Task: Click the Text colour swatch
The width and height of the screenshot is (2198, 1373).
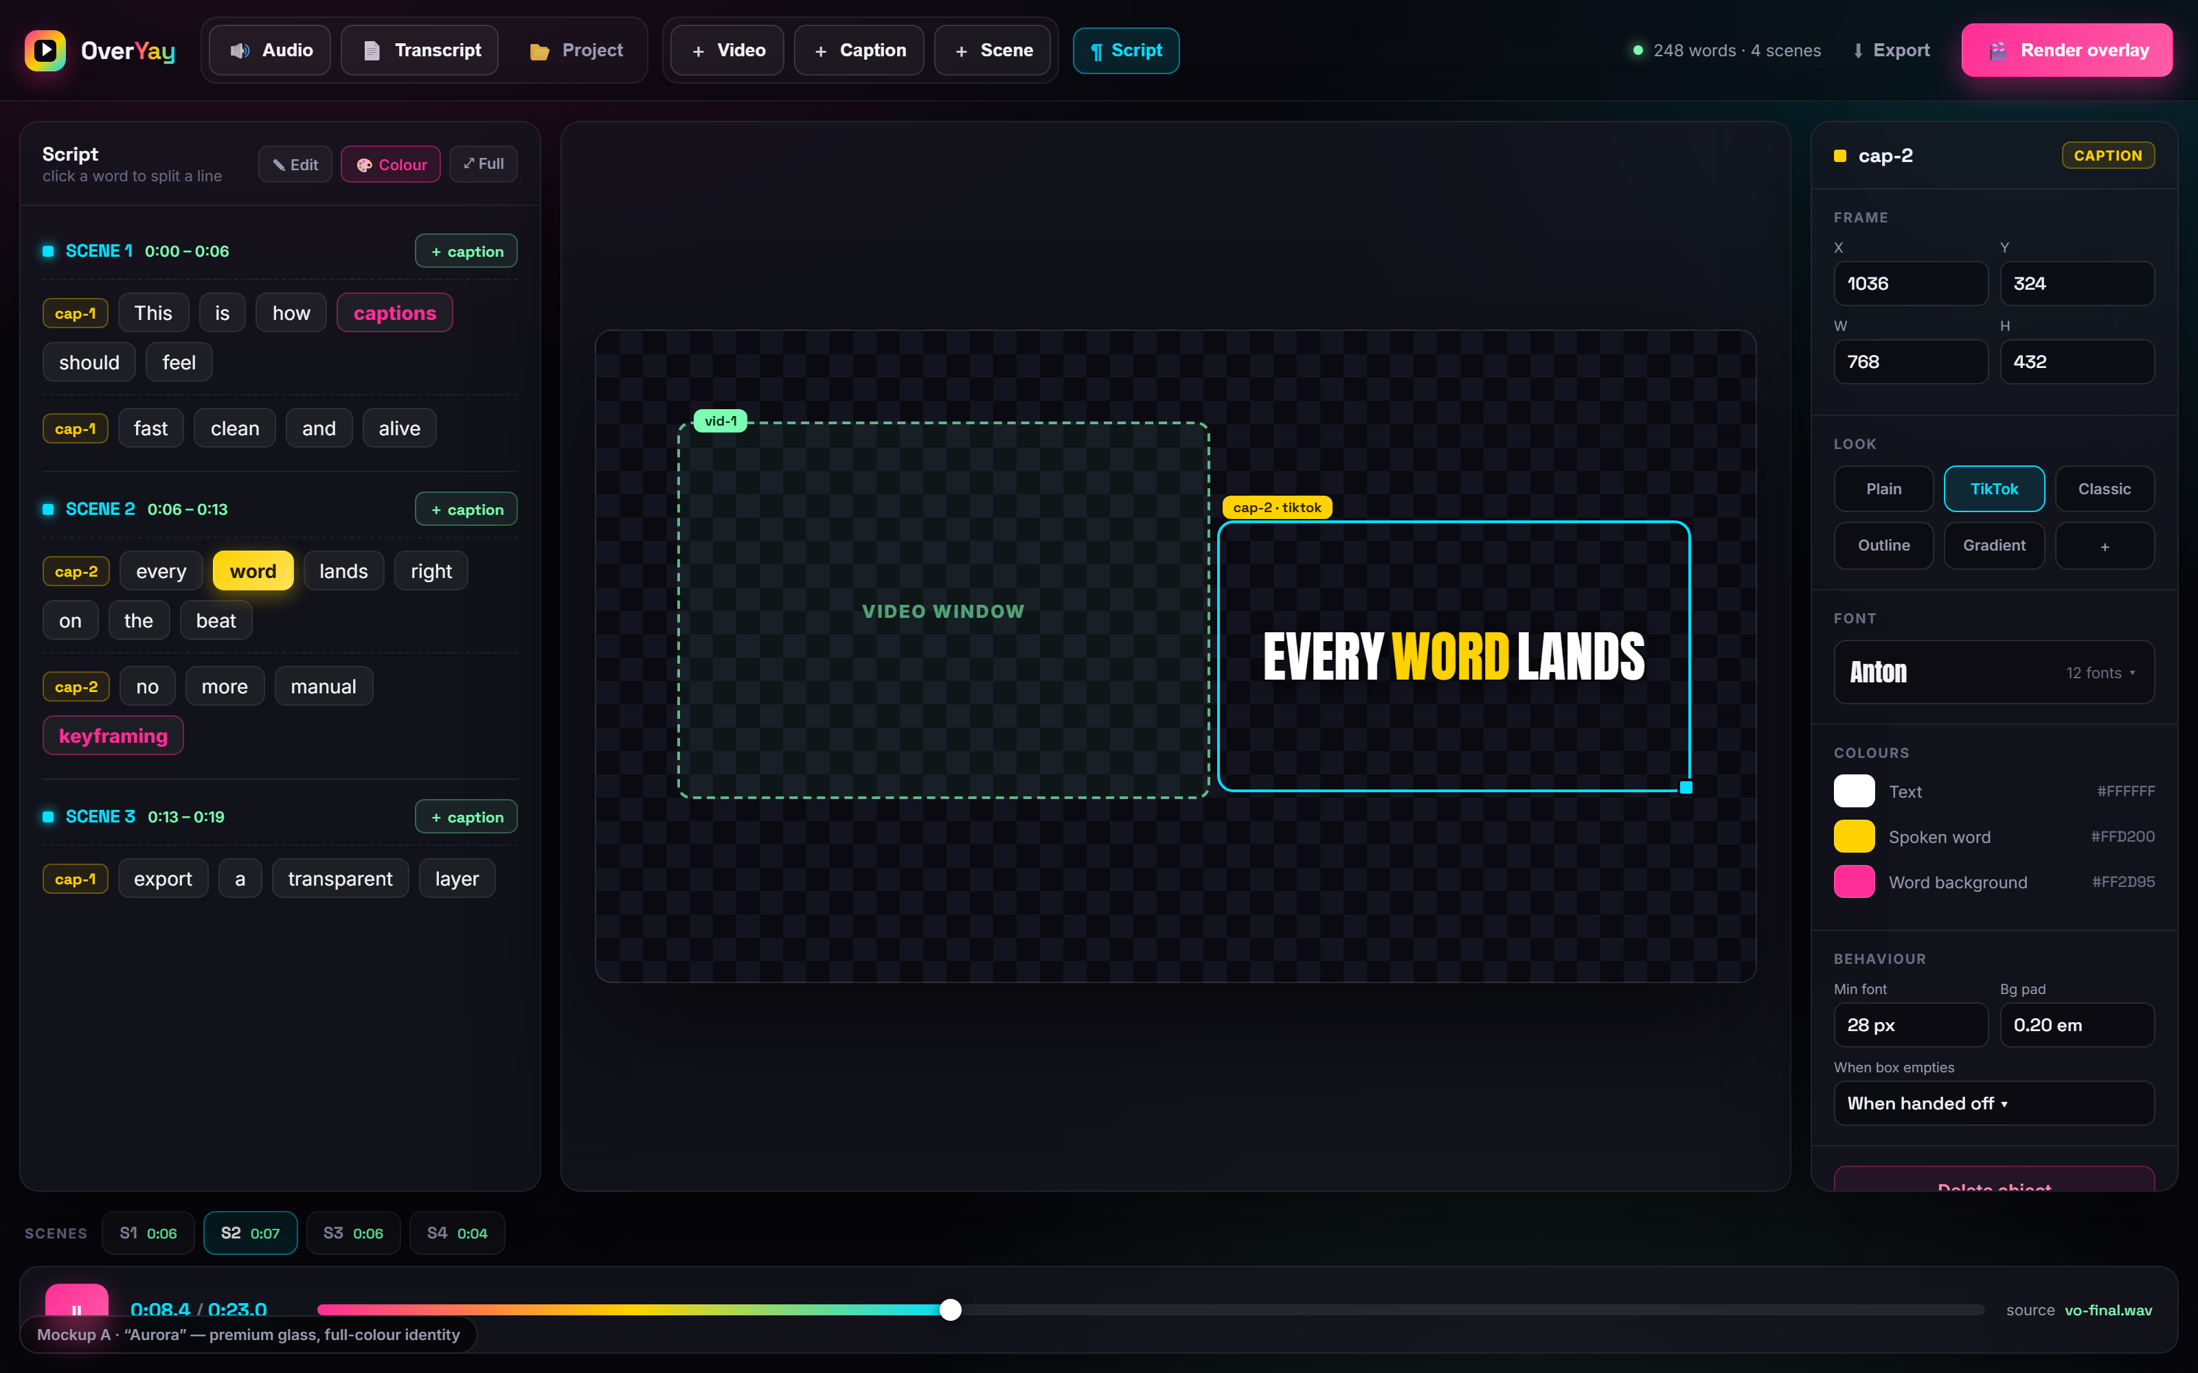Action: (1854, 791)
